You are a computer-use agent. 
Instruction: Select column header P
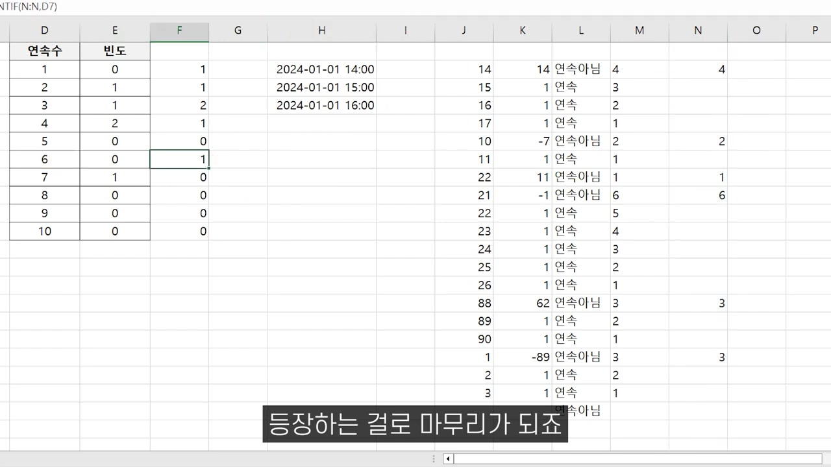point(815,30)
